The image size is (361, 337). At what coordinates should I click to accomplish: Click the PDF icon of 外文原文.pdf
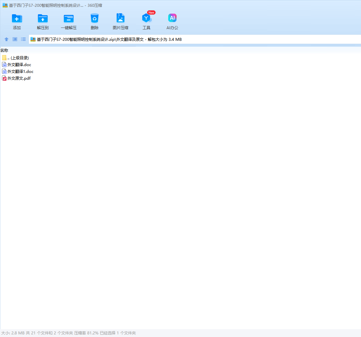tap(4, 78)
